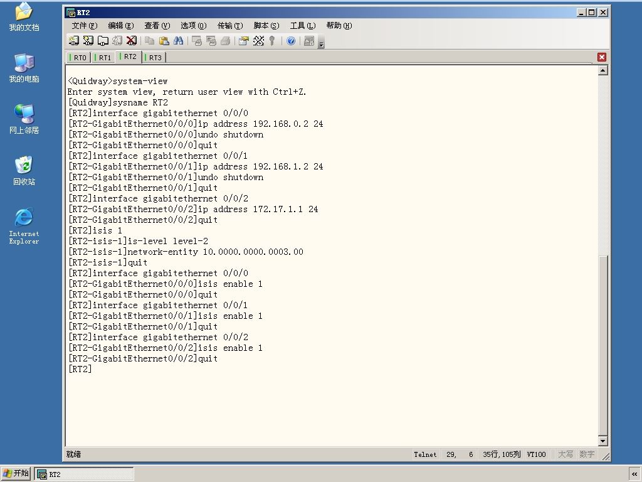Image resolution: width=642 pixels, height=482 pixels.
Task: Click the 'is-level level-2' line
Action: pos(138,242)
